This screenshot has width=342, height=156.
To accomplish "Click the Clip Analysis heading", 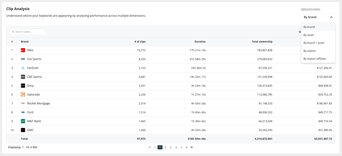I will [18, 9].
